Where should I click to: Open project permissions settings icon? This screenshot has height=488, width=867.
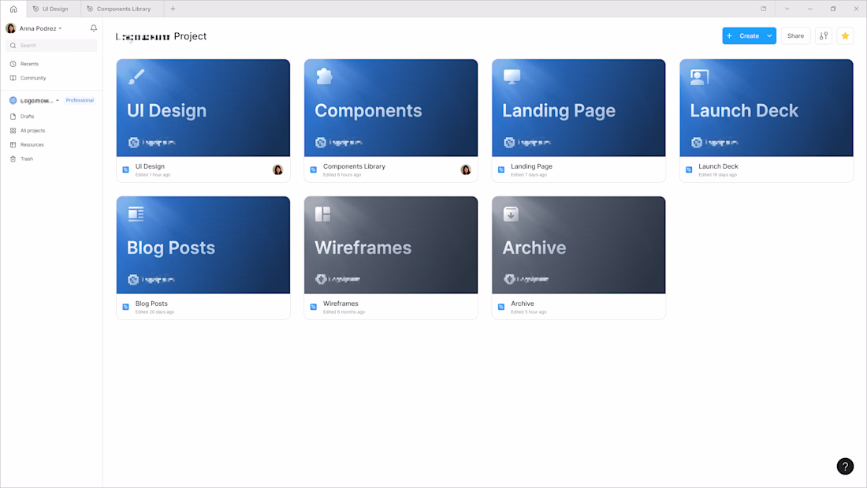point(824,36)
